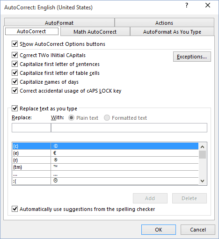
Task: Select the :( sad face entry
Action: pos(105,181)
